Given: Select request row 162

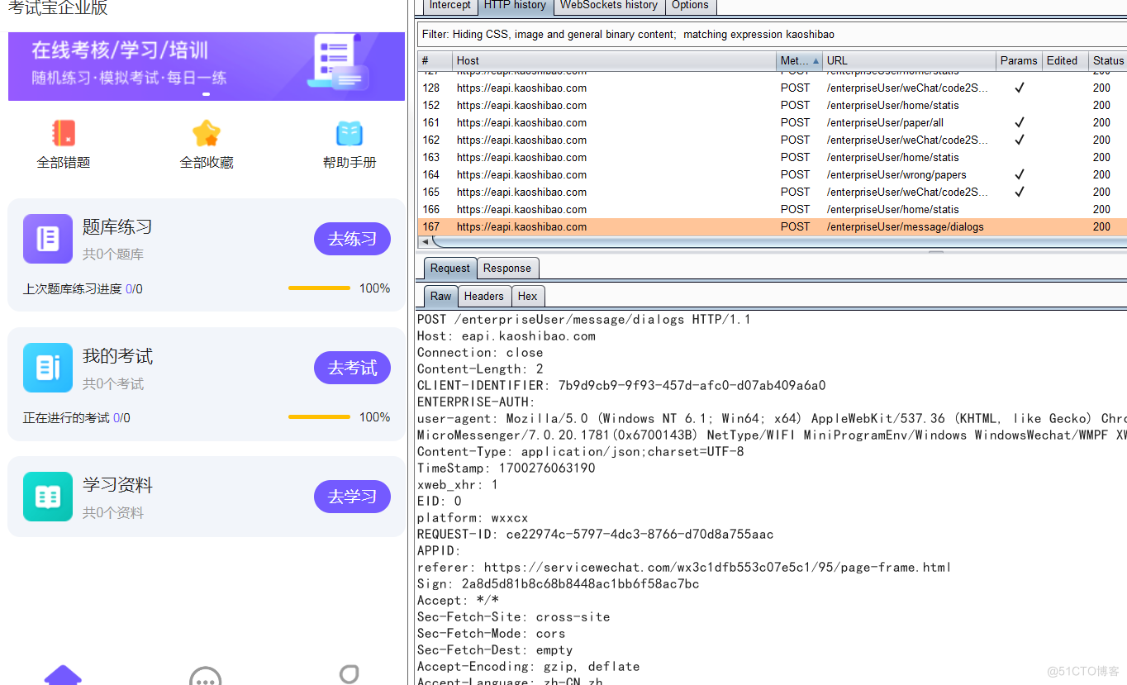Looking at the screenshot, I should (x=772, y=140).
